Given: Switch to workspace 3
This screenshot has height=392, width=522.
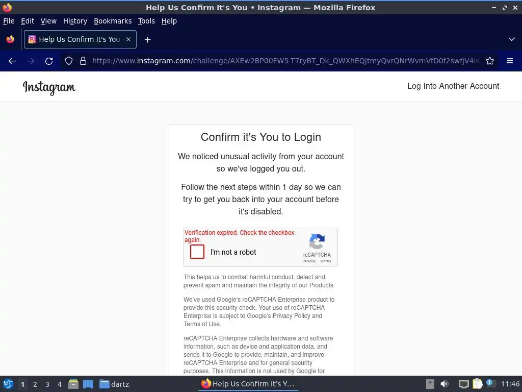Looking at the screenshot, I should click(47, 384).
